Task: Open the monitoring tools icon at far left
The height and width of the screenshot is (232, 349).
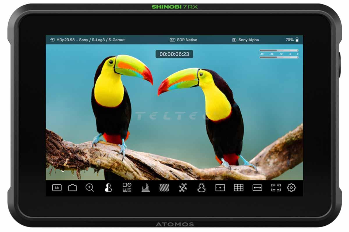Action: (x=57, y=188)
